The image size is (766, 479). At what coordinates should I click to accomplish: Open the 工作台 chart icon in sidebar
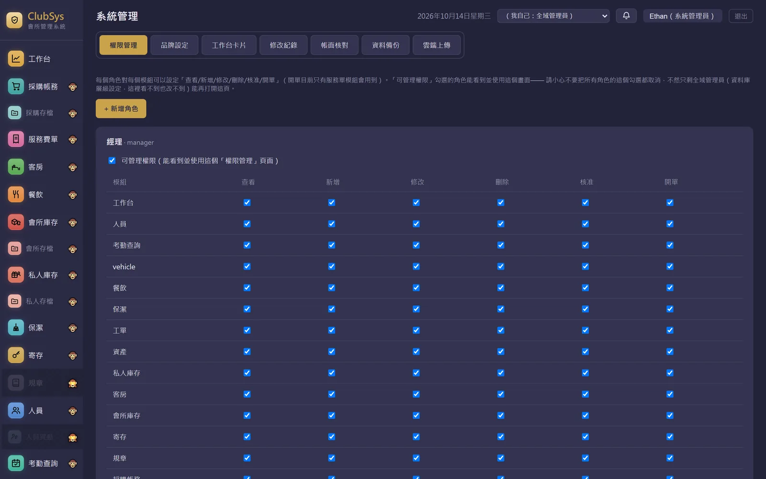coord(16,59)
